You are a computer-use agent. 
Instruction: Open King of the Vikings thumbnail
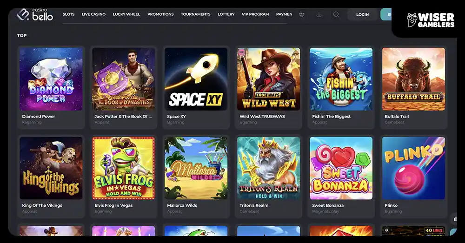(x=51, y=168)
